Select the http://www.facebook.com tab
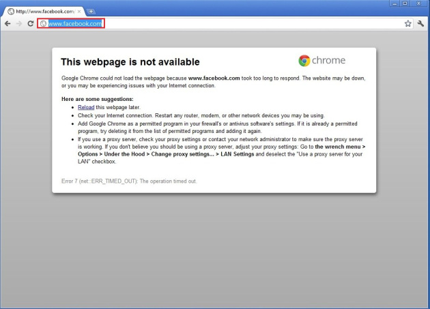 pos(44,12)
